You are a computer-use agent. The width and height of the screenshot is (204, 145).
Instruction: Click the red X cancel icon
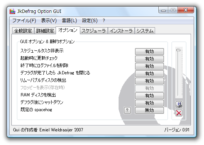pyautogui.click(x=179, y=113)
